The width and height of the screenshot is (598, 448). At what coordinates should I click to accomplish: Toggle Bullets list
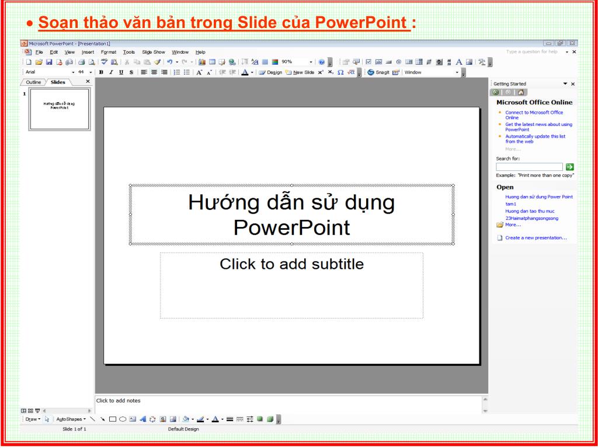(187, 72)
